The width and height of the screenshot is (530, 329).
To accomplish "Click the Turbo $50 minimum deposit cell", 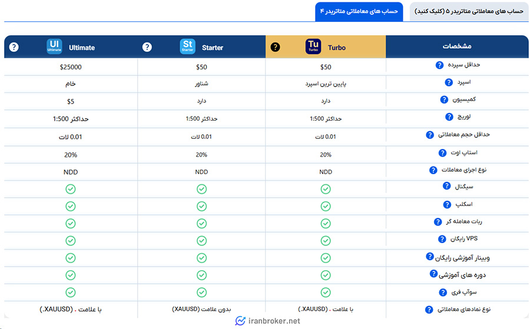I will pos(326,67).
